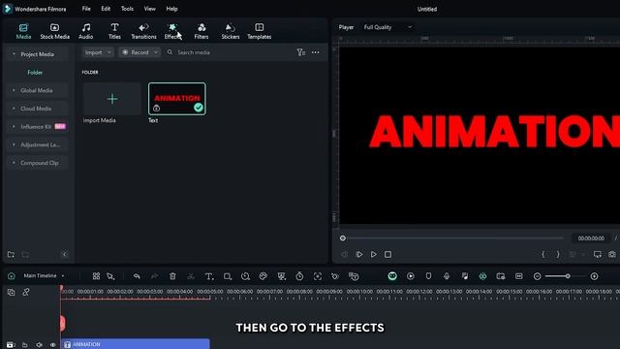Expand the Project Media tree item
The height and width of the screenshot is (349, 620).
point(37,54)
